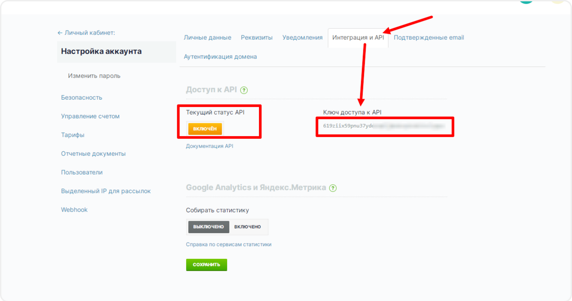The width and height of the screenshot is (572, 301).
Task: Select the Интеграция и API tab
Action: [x=358, y=38]
